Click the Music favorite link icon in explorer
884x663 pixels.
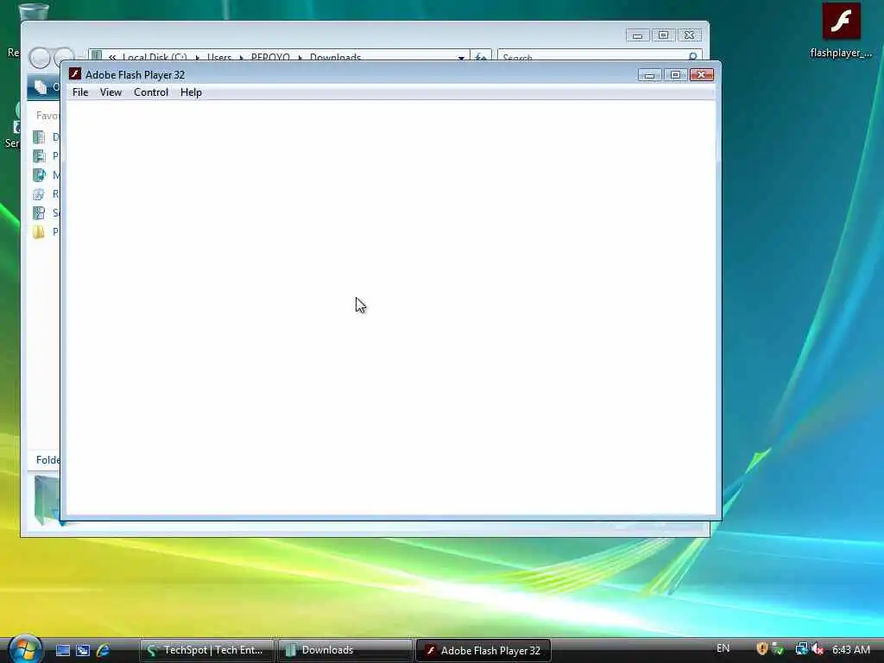point(39,175)
